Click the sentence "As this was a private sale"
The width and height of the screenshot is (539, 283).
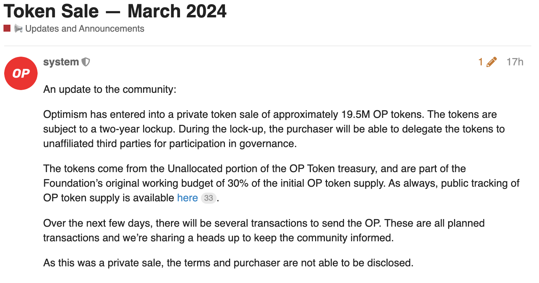228,263
